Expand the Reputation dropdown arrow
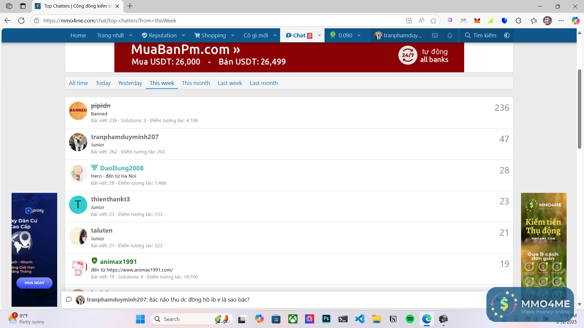The image size is (584, 328). (183, 36)
